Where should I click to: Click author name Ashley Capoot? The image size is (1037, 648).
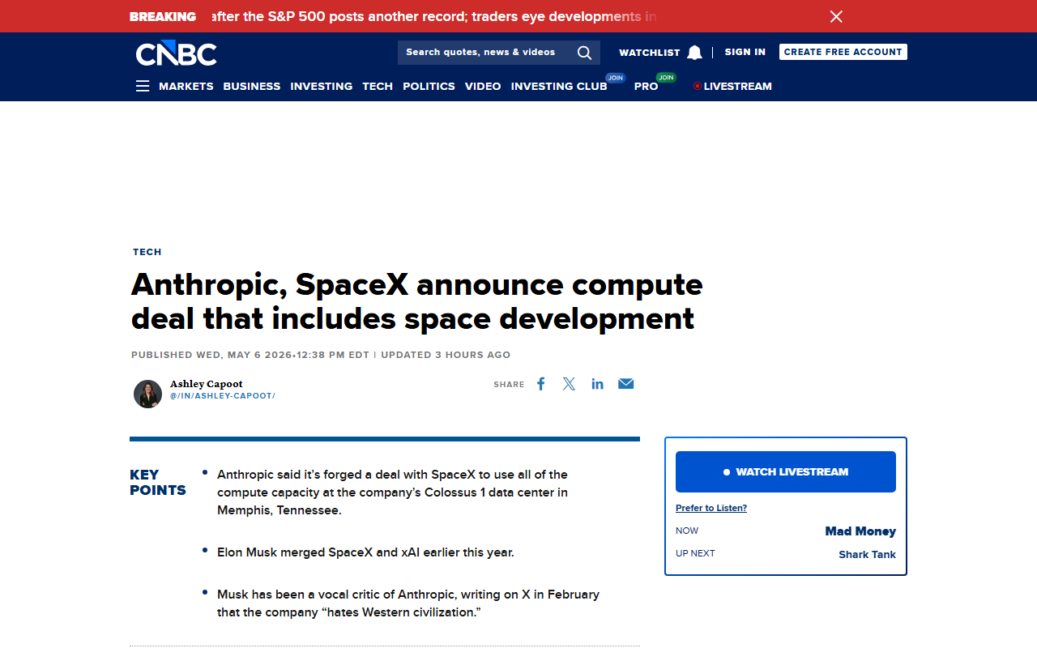click(207, 384)
